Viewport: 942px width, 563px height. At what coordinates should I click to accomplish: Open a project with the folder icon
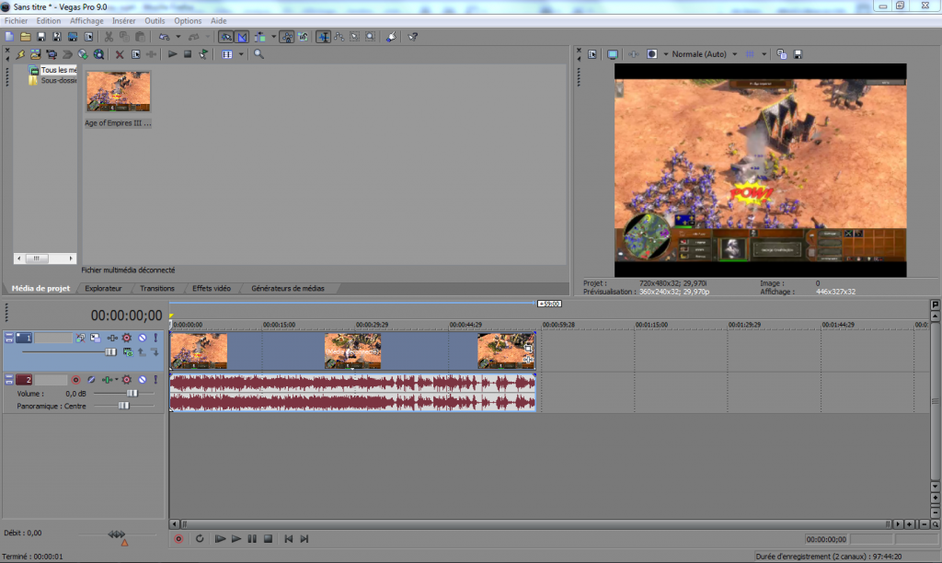(25, 37)
